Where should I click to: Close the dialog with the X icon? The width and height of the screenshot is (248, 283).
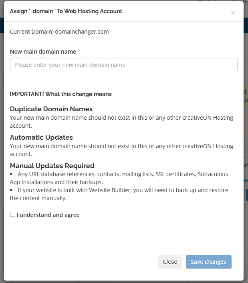(233, 13)
